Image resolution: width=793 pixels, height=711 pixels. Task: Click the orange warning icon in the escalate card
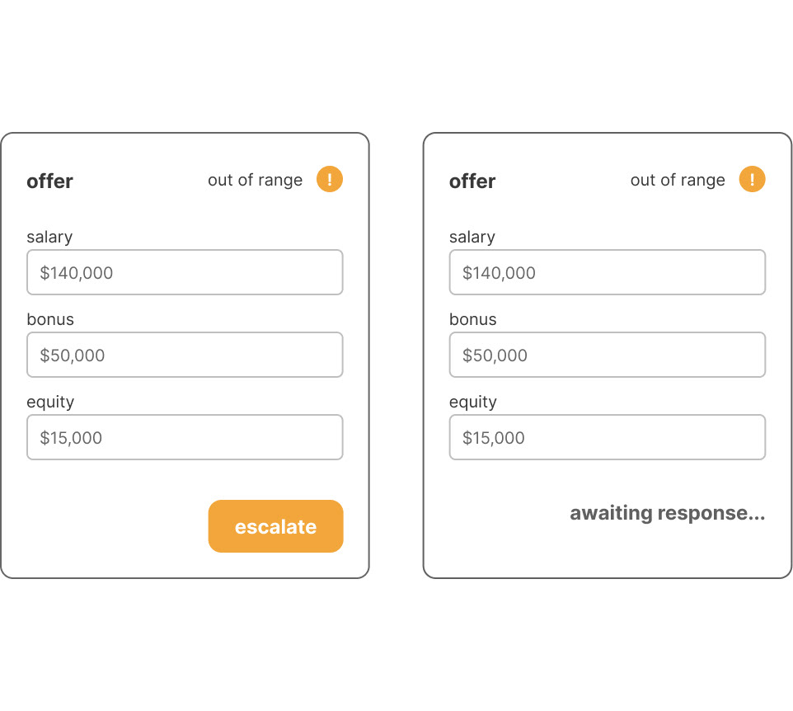pos(330,179)
